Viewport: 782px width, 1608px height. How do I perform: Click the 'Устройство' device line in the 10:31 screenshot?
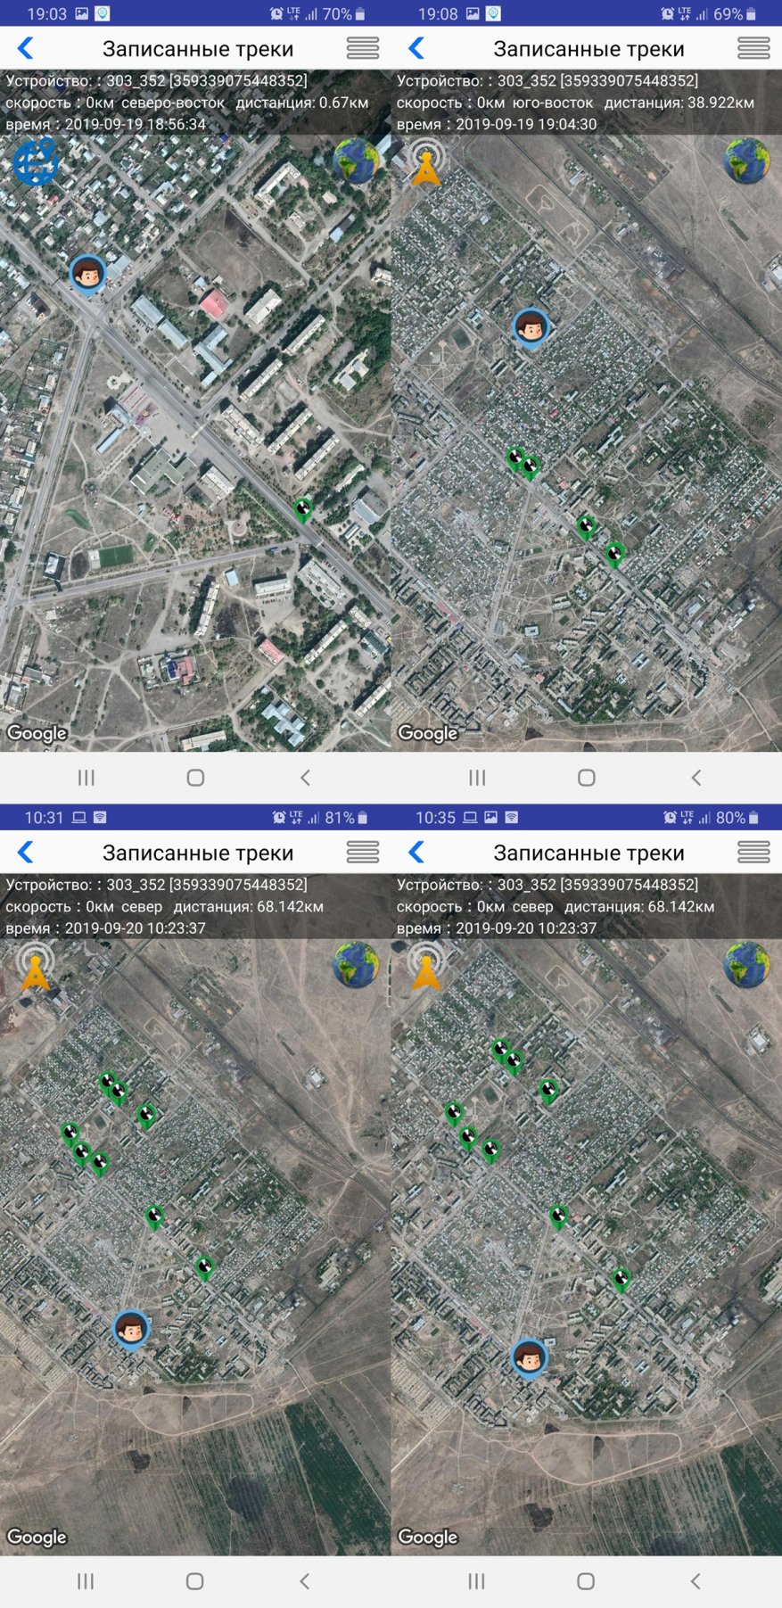[x=157, y=885]
